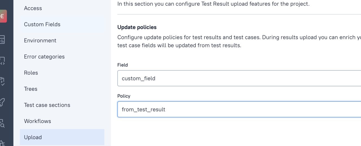Click the Policy label text

pyautogui.click(x=124, y=96)
